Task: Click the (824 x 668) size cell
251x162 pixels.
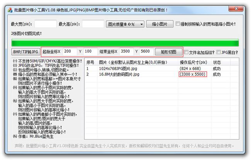Action: pyautogui.click(x=190, y=69)
